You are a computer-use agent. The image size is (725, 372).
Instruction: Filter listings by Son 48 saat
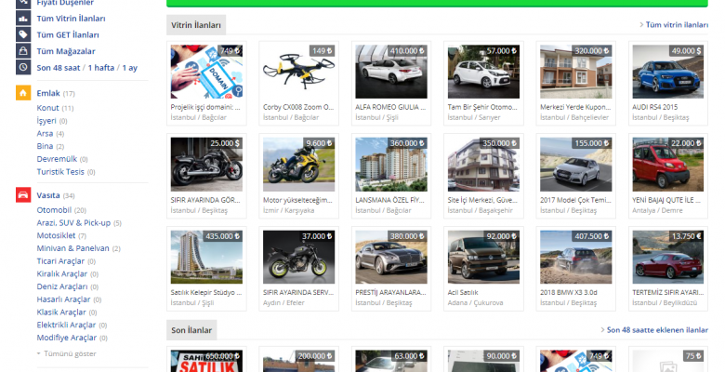point(59,68)
